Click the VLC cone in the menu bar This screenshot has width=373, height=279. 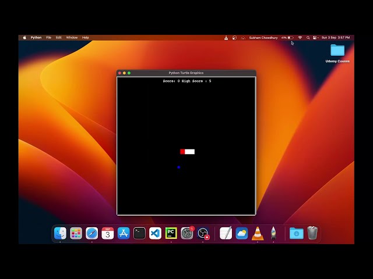226,38
